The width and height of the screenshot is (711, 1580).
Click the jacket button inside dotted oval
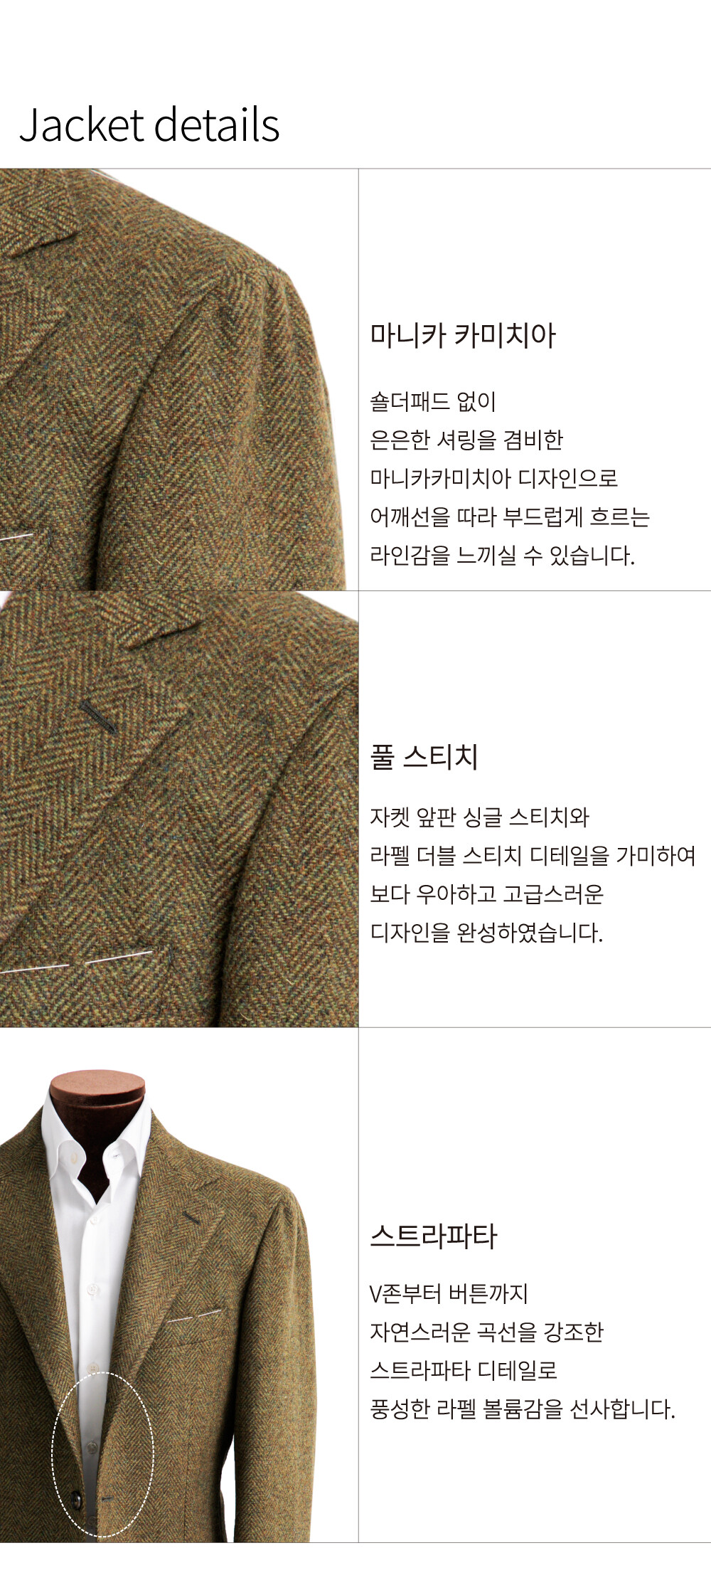pyautogui.click(x=76, y=1501)
